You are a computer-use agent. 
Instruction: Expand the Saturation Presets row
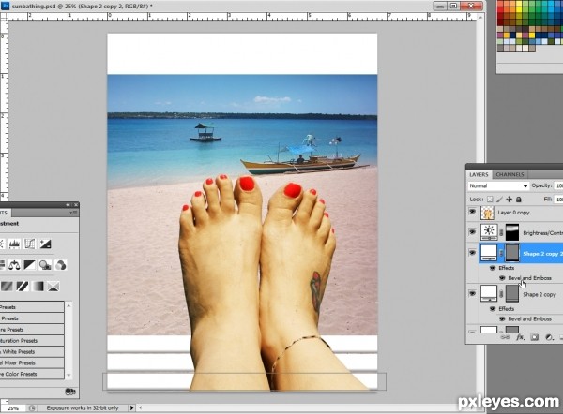(32, 341)
